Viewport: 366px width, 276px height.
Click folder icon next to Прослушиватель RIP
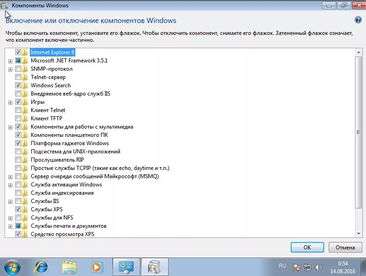[x=24, y=159]
